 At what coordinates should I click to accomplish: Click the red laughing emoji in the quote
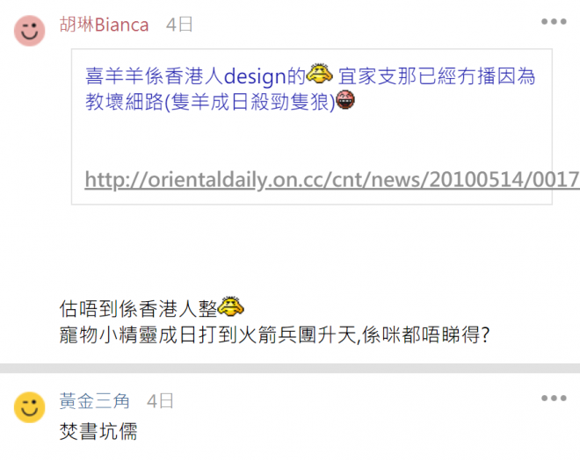point(345,99)
